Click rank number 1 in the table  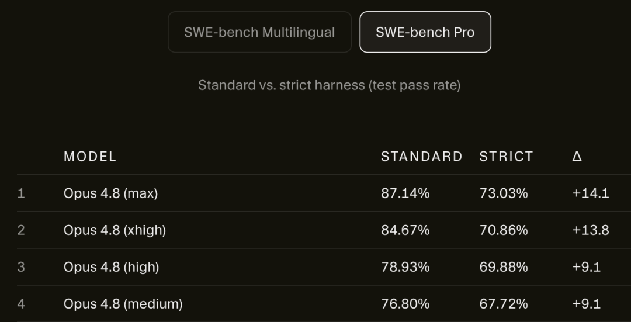tap(21, 193)
